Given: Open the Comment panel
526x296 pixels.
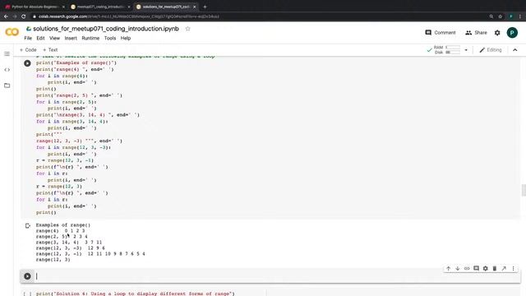Looking at the screenshot, I should click(x=441, y=33).
